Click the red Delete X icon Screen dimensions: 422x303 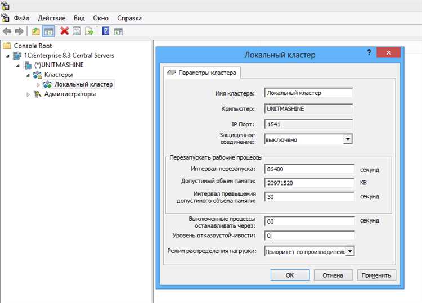tap(65, 31)
